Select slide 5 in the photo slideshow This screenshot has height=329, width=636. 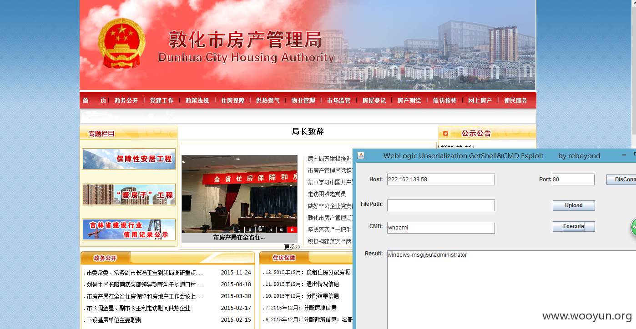click(282, 229)
